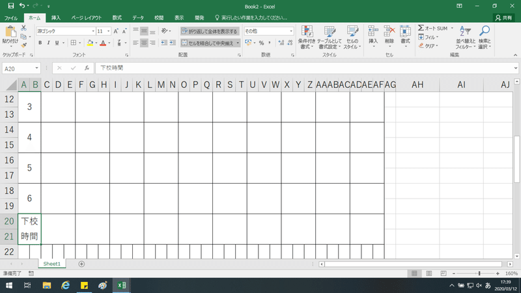This screenshot has height=293, width=521.
Task: Open Cell Styles gallery
Action: coord(352,37)
